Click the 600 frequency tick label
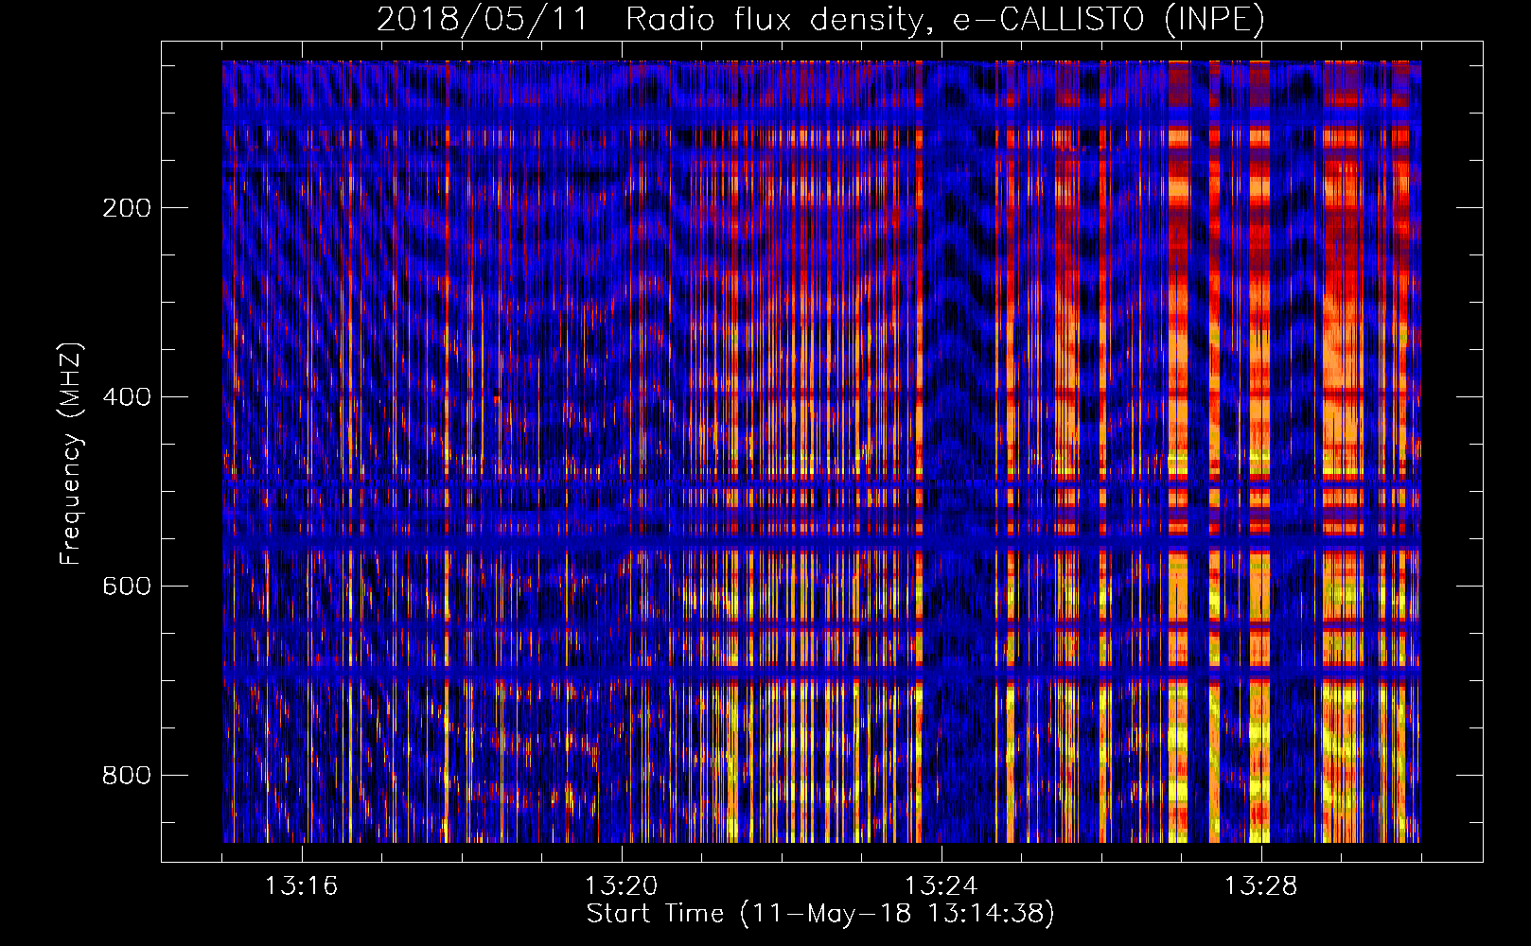 (127, 587)
